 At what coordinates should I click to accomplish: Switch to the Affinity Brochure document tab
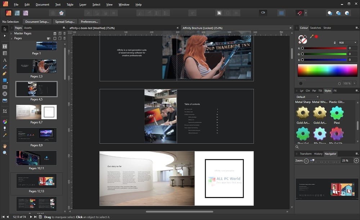pyautogui.click(x=202, y=28)
